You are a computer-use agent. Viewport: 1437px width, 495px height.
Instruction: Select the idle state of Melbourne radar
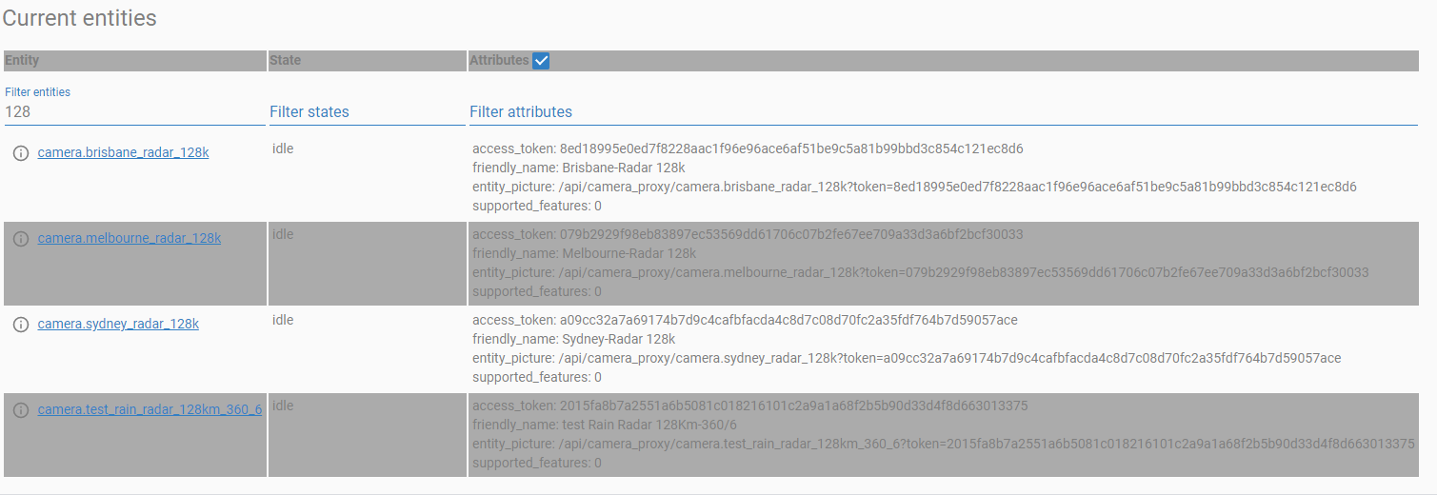point(283,234)
